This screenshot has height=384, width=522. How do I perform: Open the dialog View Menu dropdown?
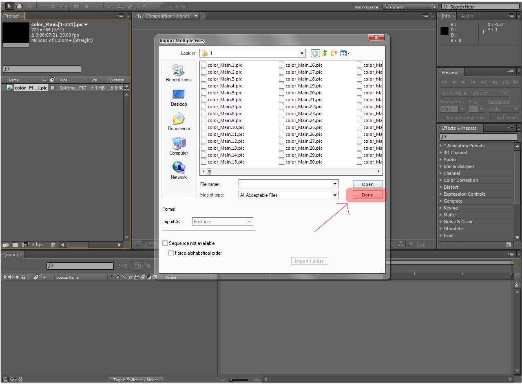(345, 53)
